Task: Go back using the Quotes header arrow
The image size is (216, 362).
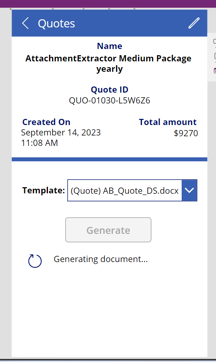Action: (x=25, y=23)
